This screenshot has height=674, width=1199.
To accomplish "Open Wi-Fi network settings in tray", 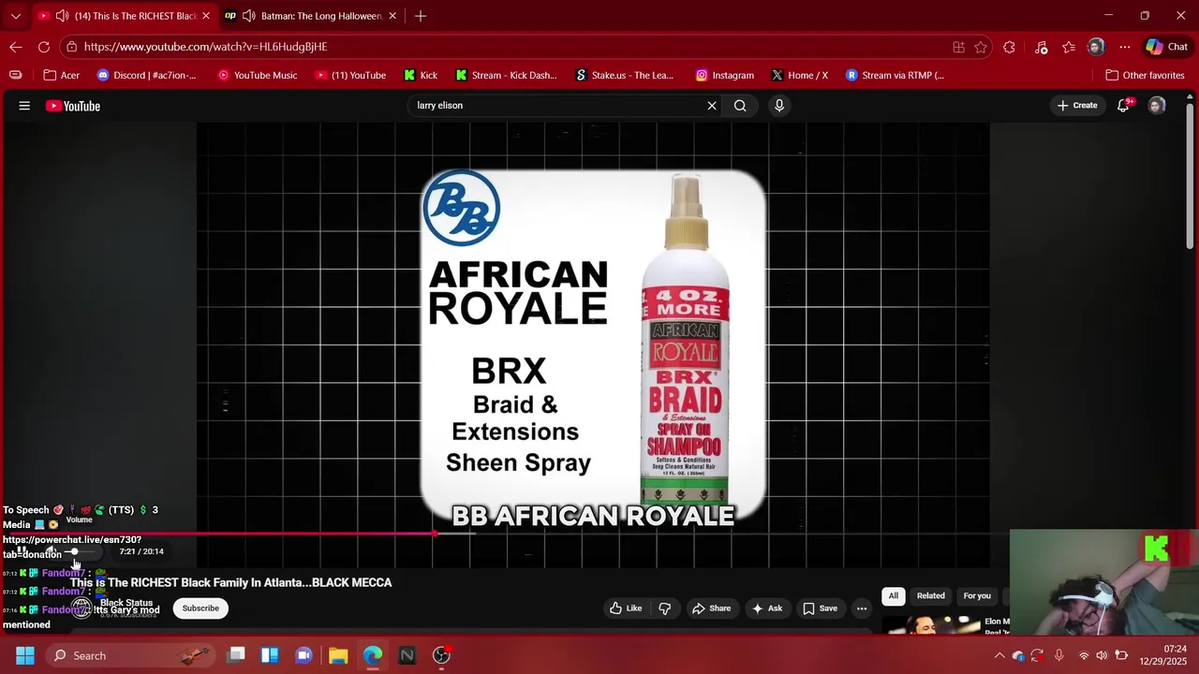I will tap(1084, 655).
